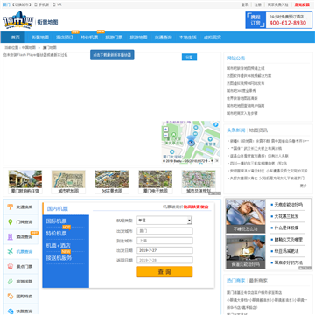Click the 切换城市 city switcher next to 厦门

[21, 4]
